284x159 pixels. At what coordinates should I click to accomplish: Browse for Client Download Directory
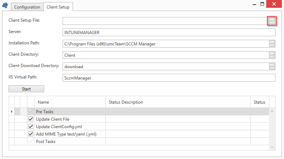coord(272,66)
